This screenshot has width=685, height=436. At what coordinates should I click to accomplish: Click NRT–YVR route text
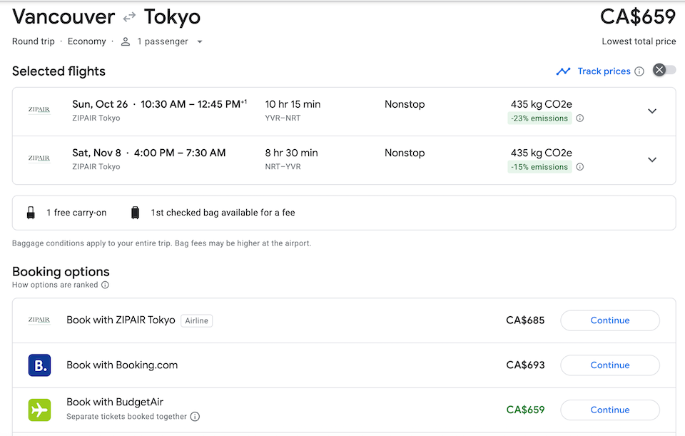(283, 166)
